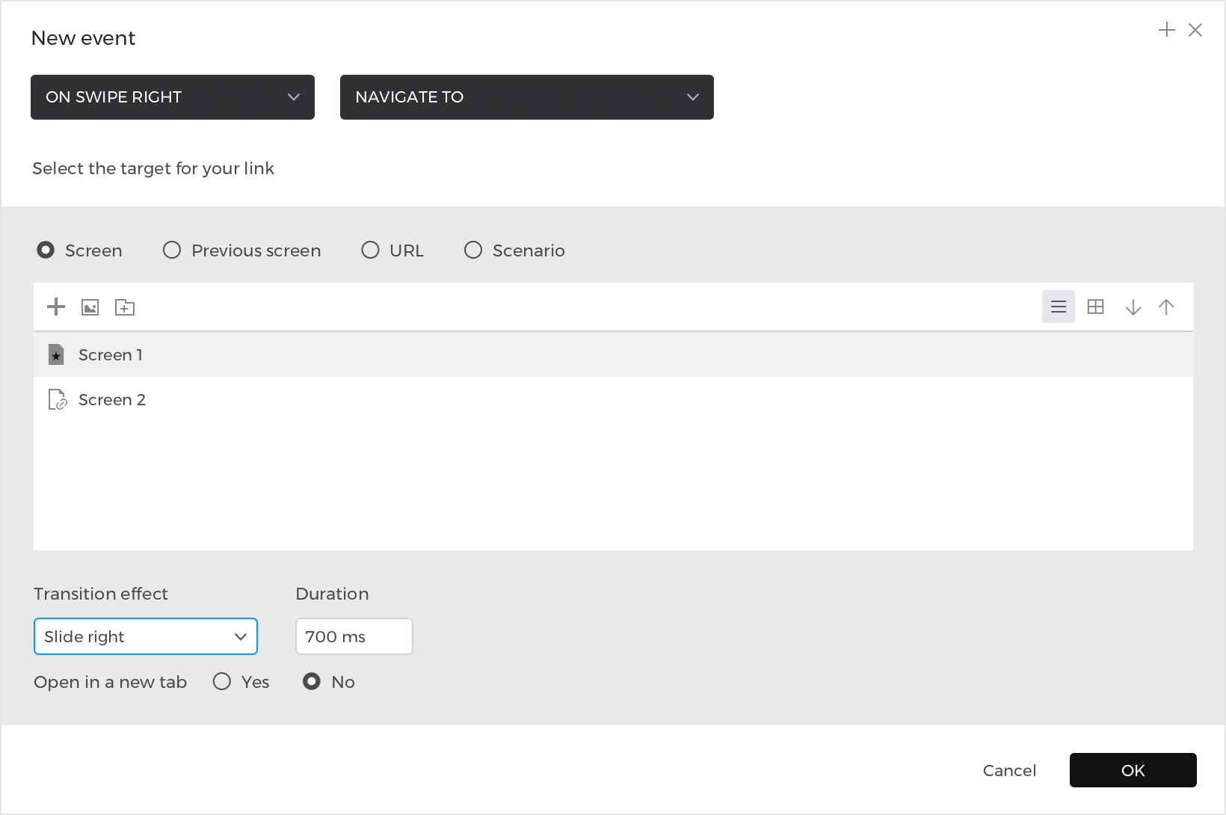Select Screen 2 as the target
This screenshot has width=1226, height=815.
pos(112,400)
